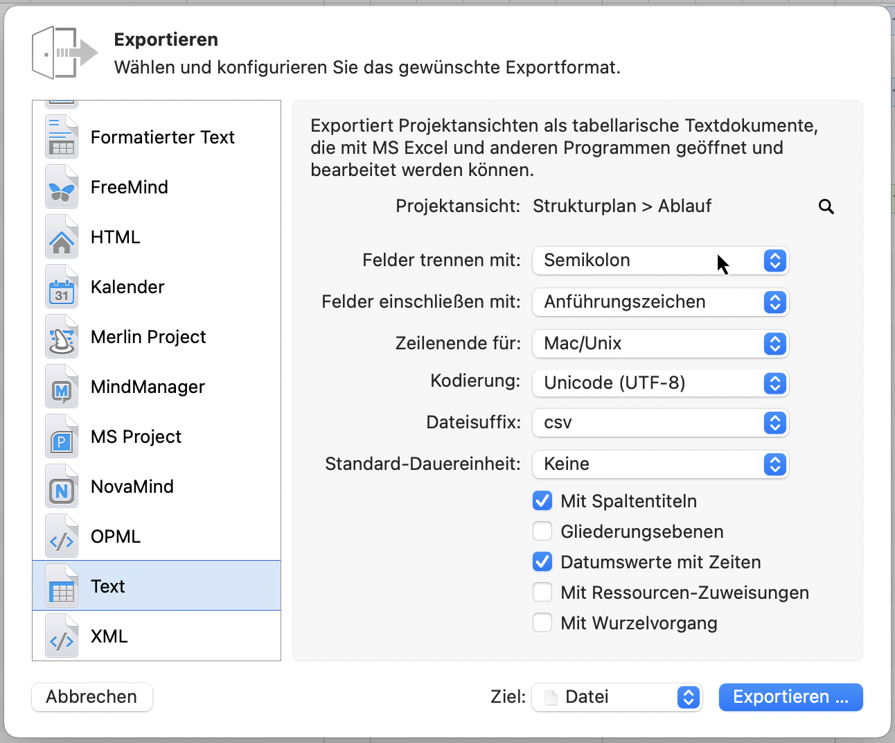Viewport: 895px width, 743px height.
Task: Open the magnifier next to Projektansicht
Action: pos(826,206)
